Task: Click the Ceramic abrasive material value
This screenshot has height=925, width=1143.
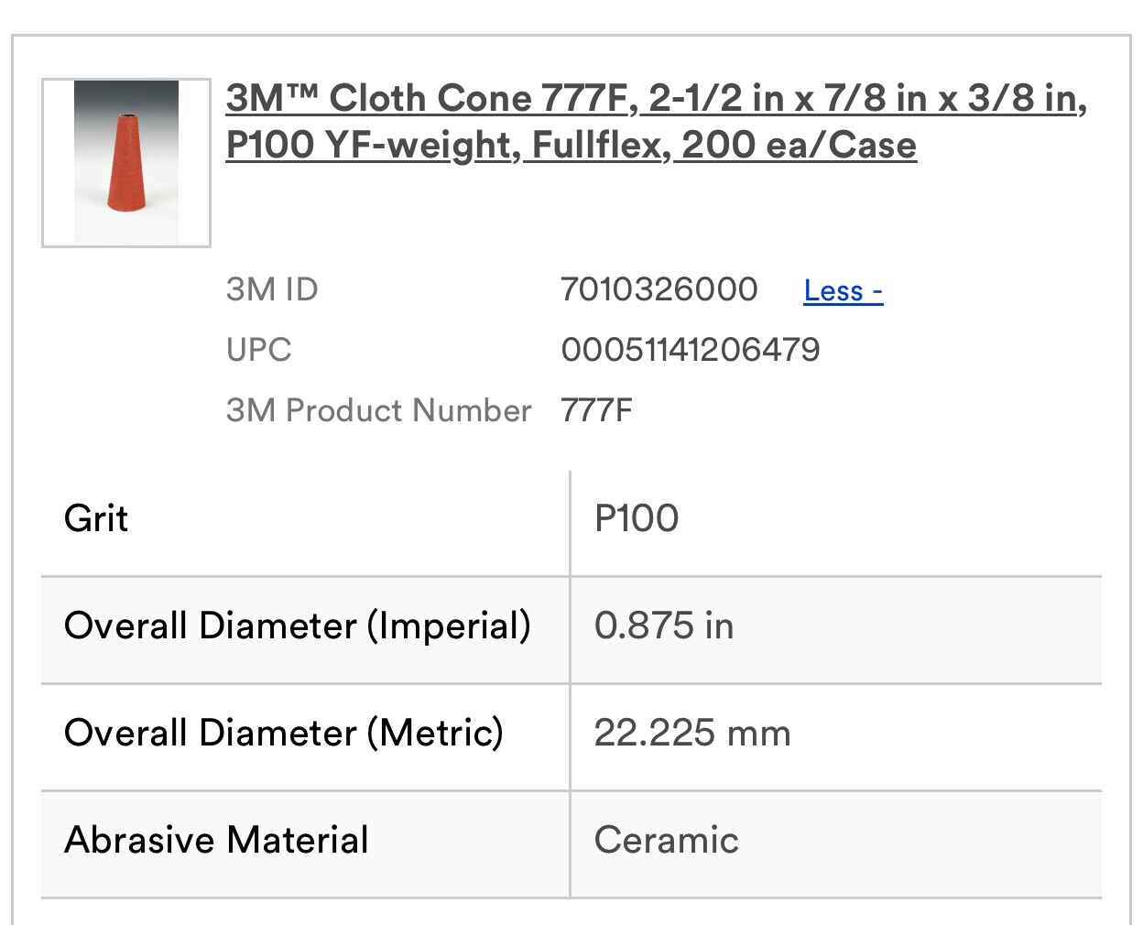Action: (667, 841)
